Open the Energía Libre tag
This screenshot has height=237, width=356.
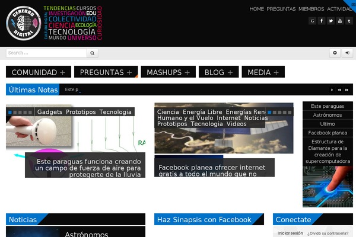point(202,112)
